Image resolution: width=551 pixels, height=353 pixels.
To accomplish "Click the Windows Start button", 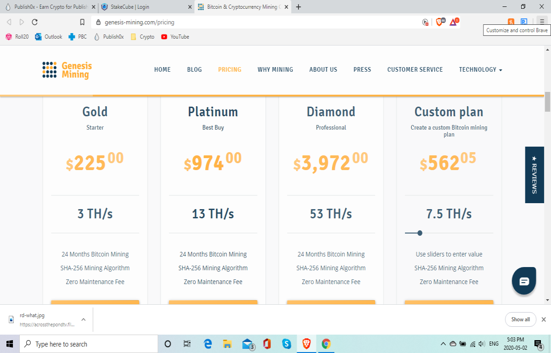I will coord(10,344).
